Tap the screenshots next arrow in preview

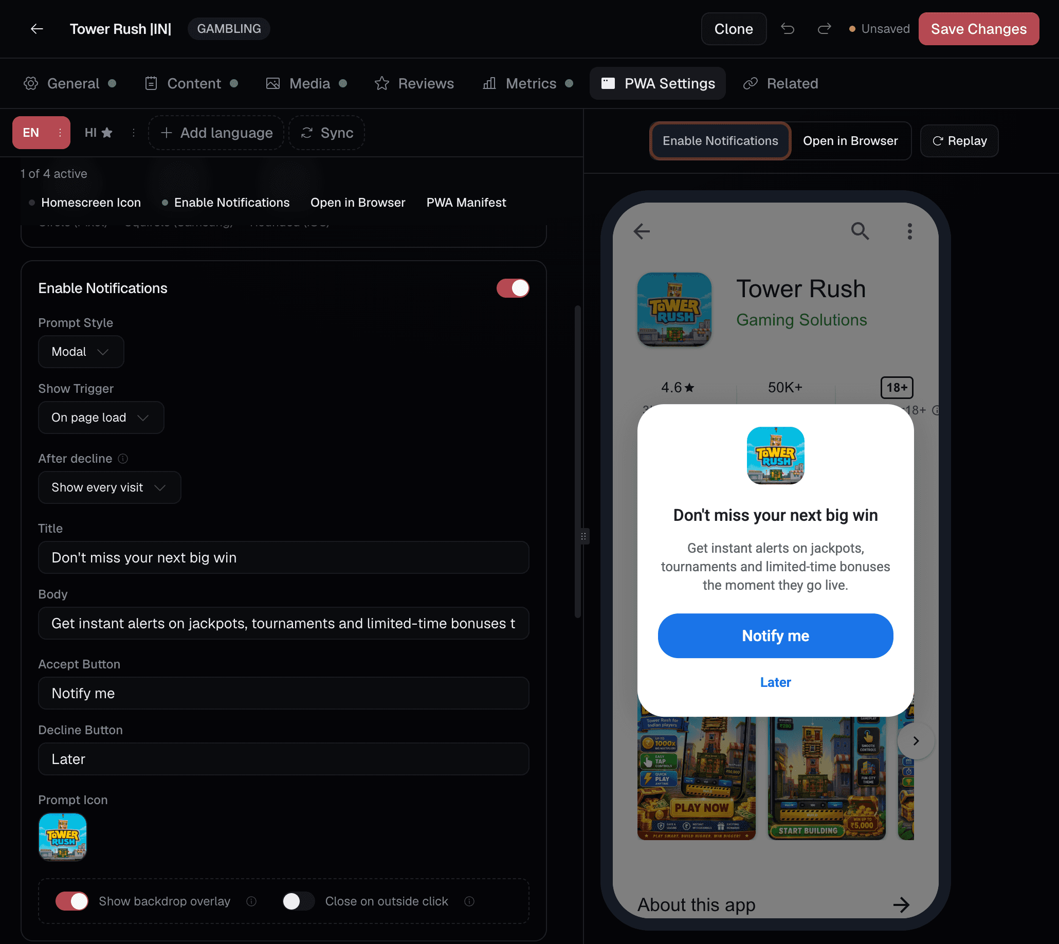[916, 741]
